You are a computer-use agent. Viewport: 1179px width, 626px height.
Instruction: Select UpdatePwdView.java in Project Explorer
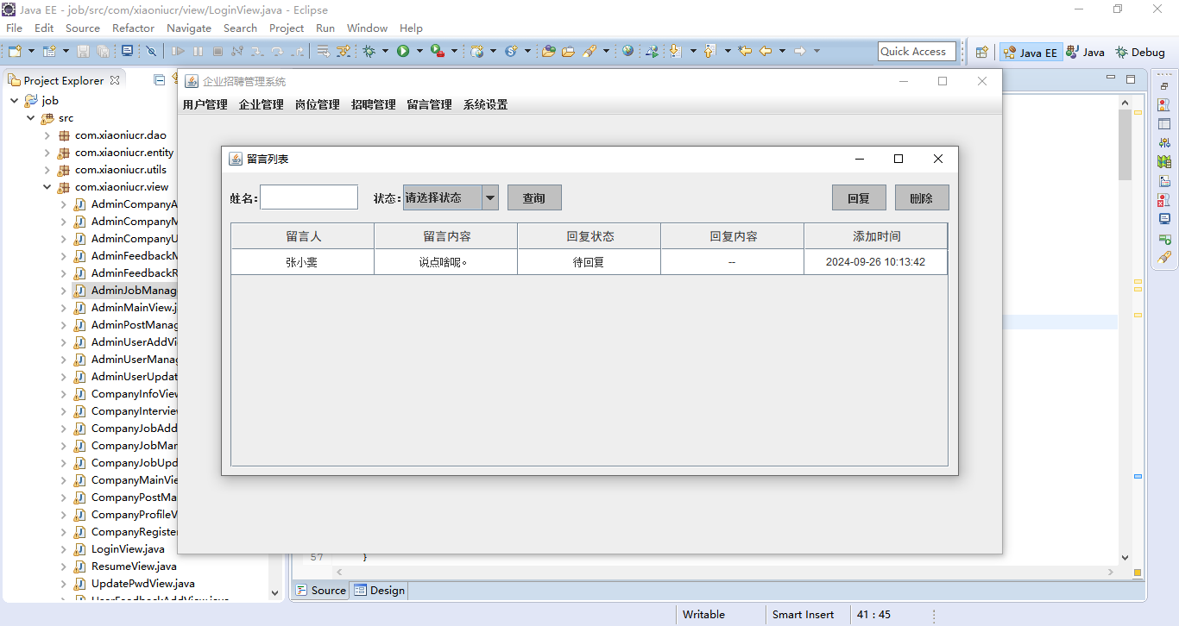coord(143,584)
